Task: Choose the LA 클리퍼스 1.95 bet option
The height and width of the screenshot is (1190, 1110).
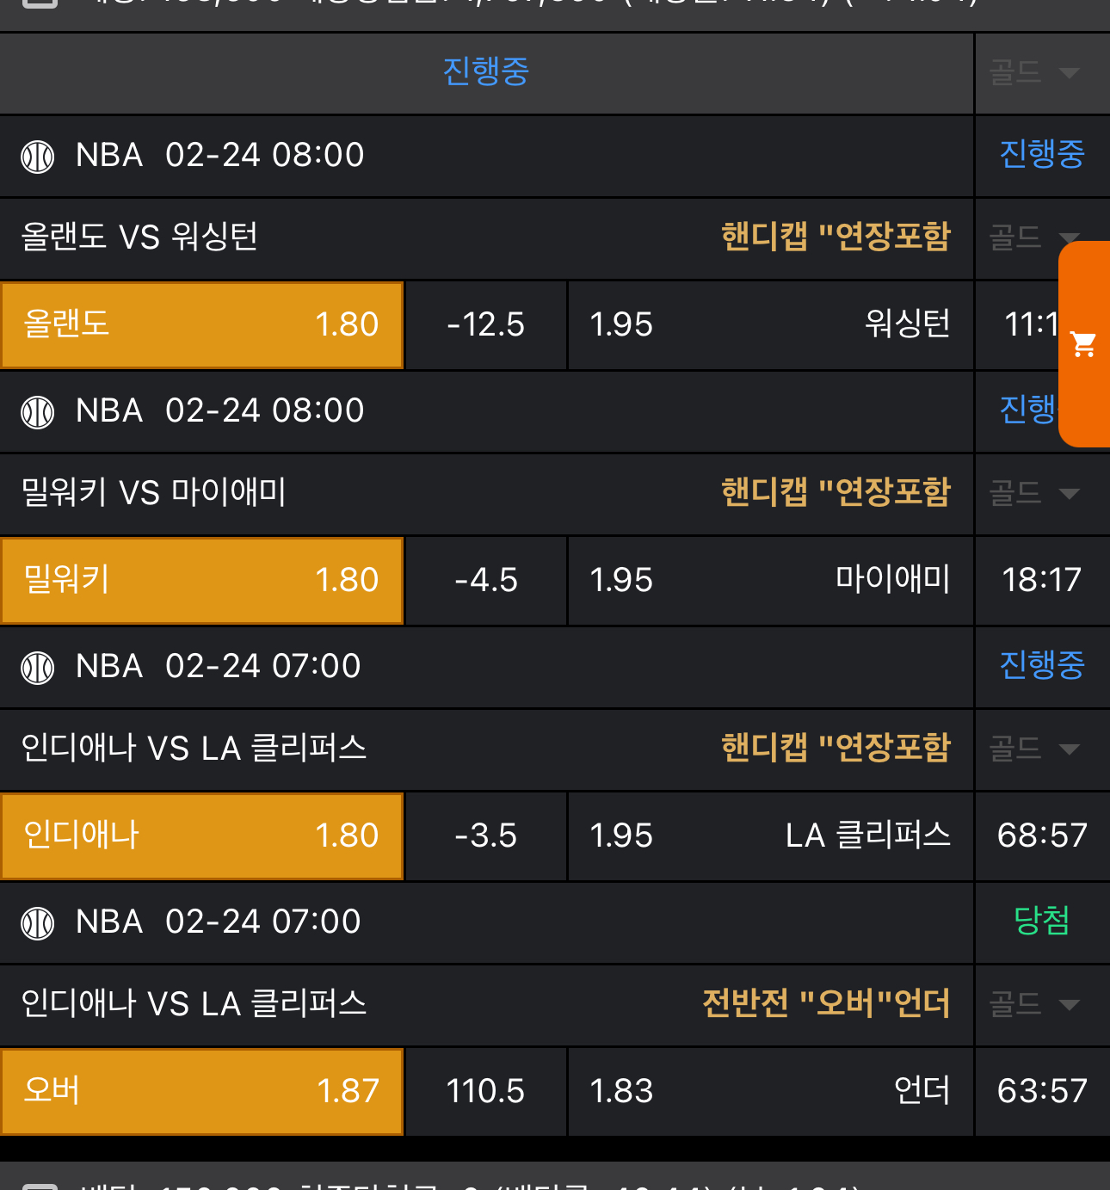Action: click(770, 835)
